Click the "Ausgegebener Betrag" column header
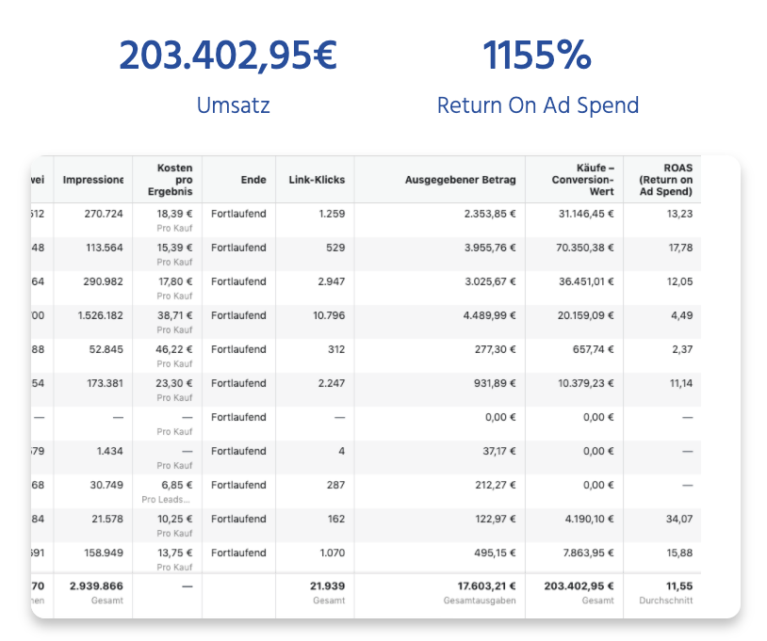 coord(460,180)
